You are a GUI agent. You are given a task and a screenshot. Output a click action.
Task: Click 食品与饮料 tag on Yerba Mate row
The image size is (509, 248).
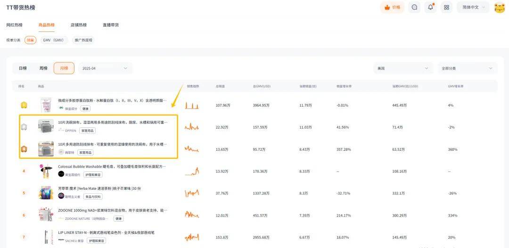93,197
